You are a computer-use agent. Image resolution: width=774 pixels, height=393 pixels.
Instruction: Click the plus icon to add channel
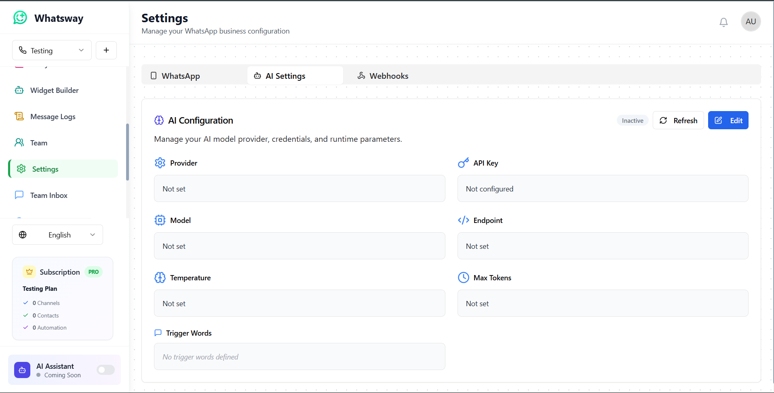[106, 50]
